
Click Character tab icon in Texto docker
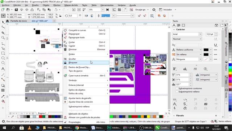click(174, 25)
